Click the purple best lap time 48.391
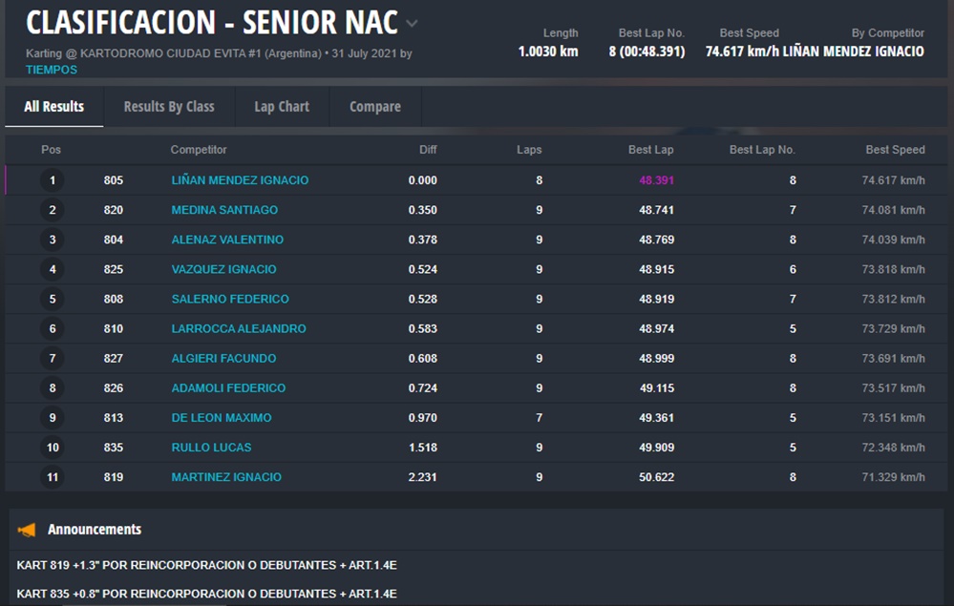 coord(656,180)
